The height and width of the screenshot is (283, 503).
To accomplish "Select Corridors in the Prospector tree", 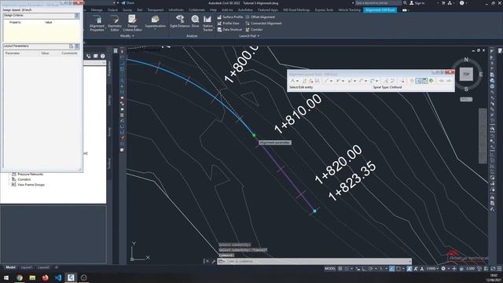I will coord(24,179).
